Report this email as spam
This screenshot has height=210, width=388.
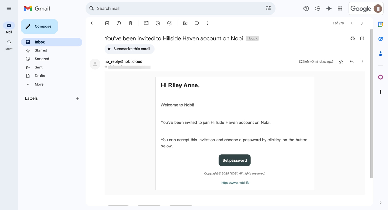119,23
